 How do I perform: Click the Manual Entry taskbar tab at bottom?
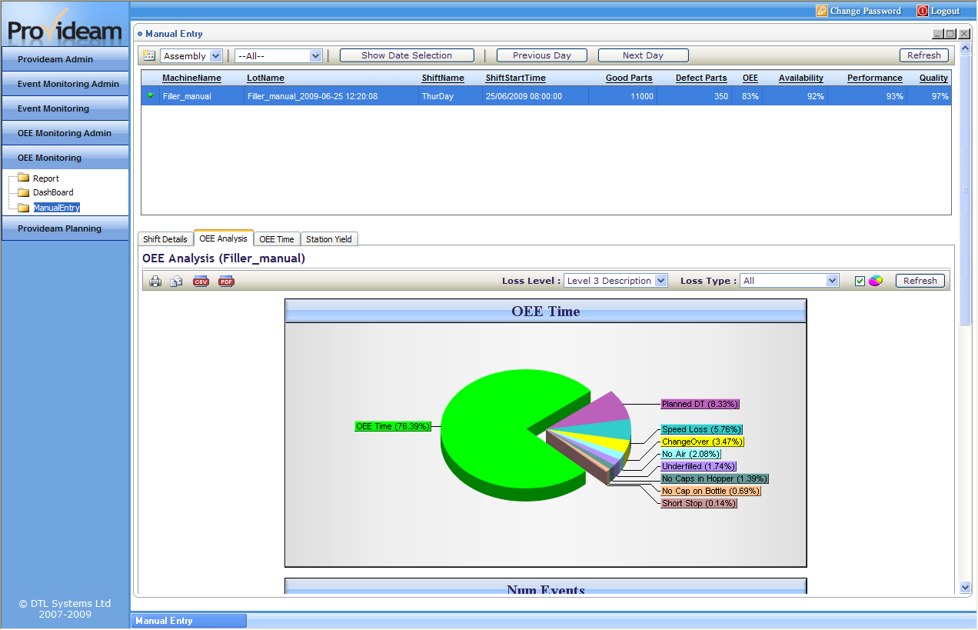189,621
